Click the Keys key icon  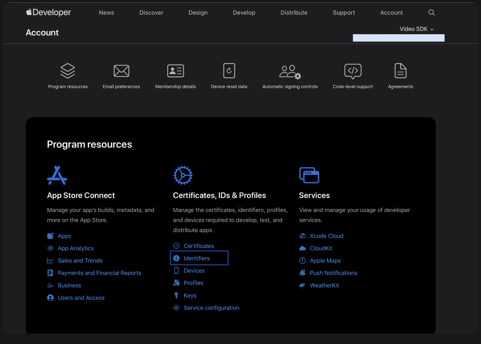pyautogui.click(x=176, y=295)
